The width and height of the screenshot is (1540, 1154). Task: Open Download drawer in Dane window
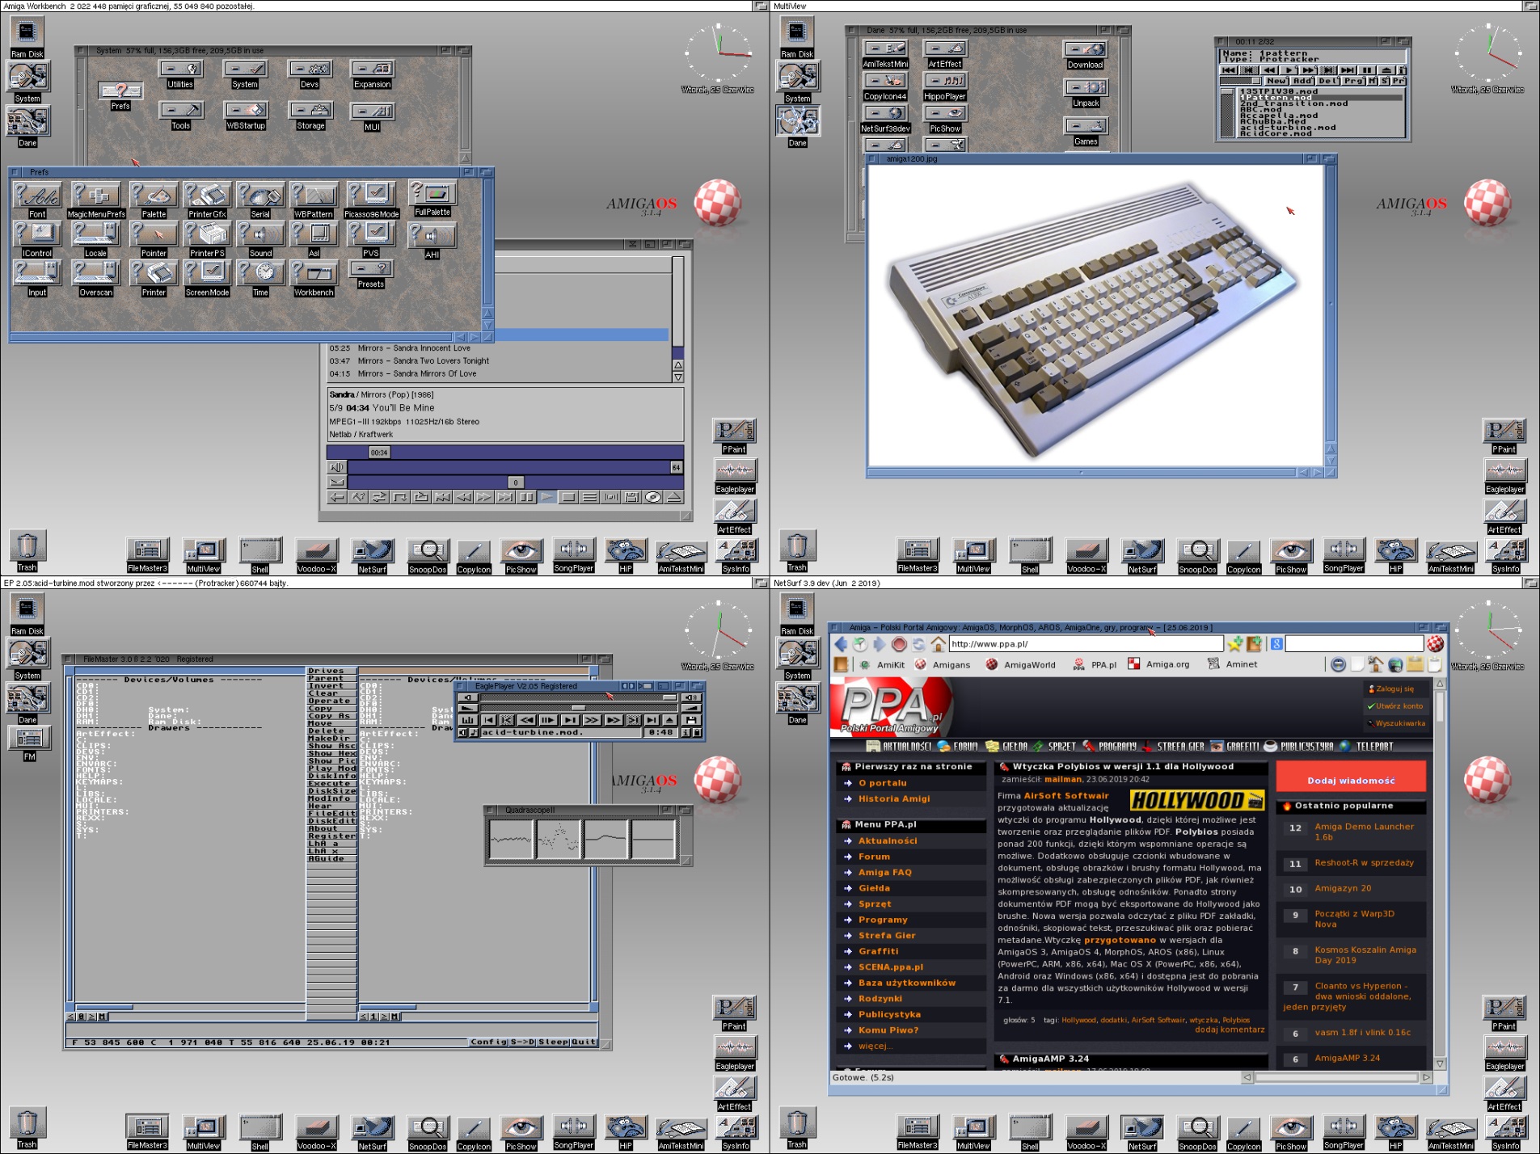(1085, 55)
